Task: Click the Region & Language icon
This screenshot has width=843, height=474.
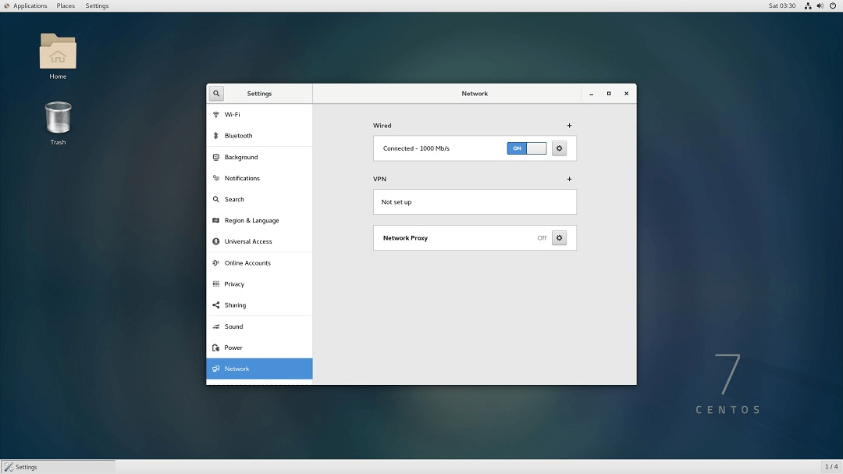Action: (215, 220)
